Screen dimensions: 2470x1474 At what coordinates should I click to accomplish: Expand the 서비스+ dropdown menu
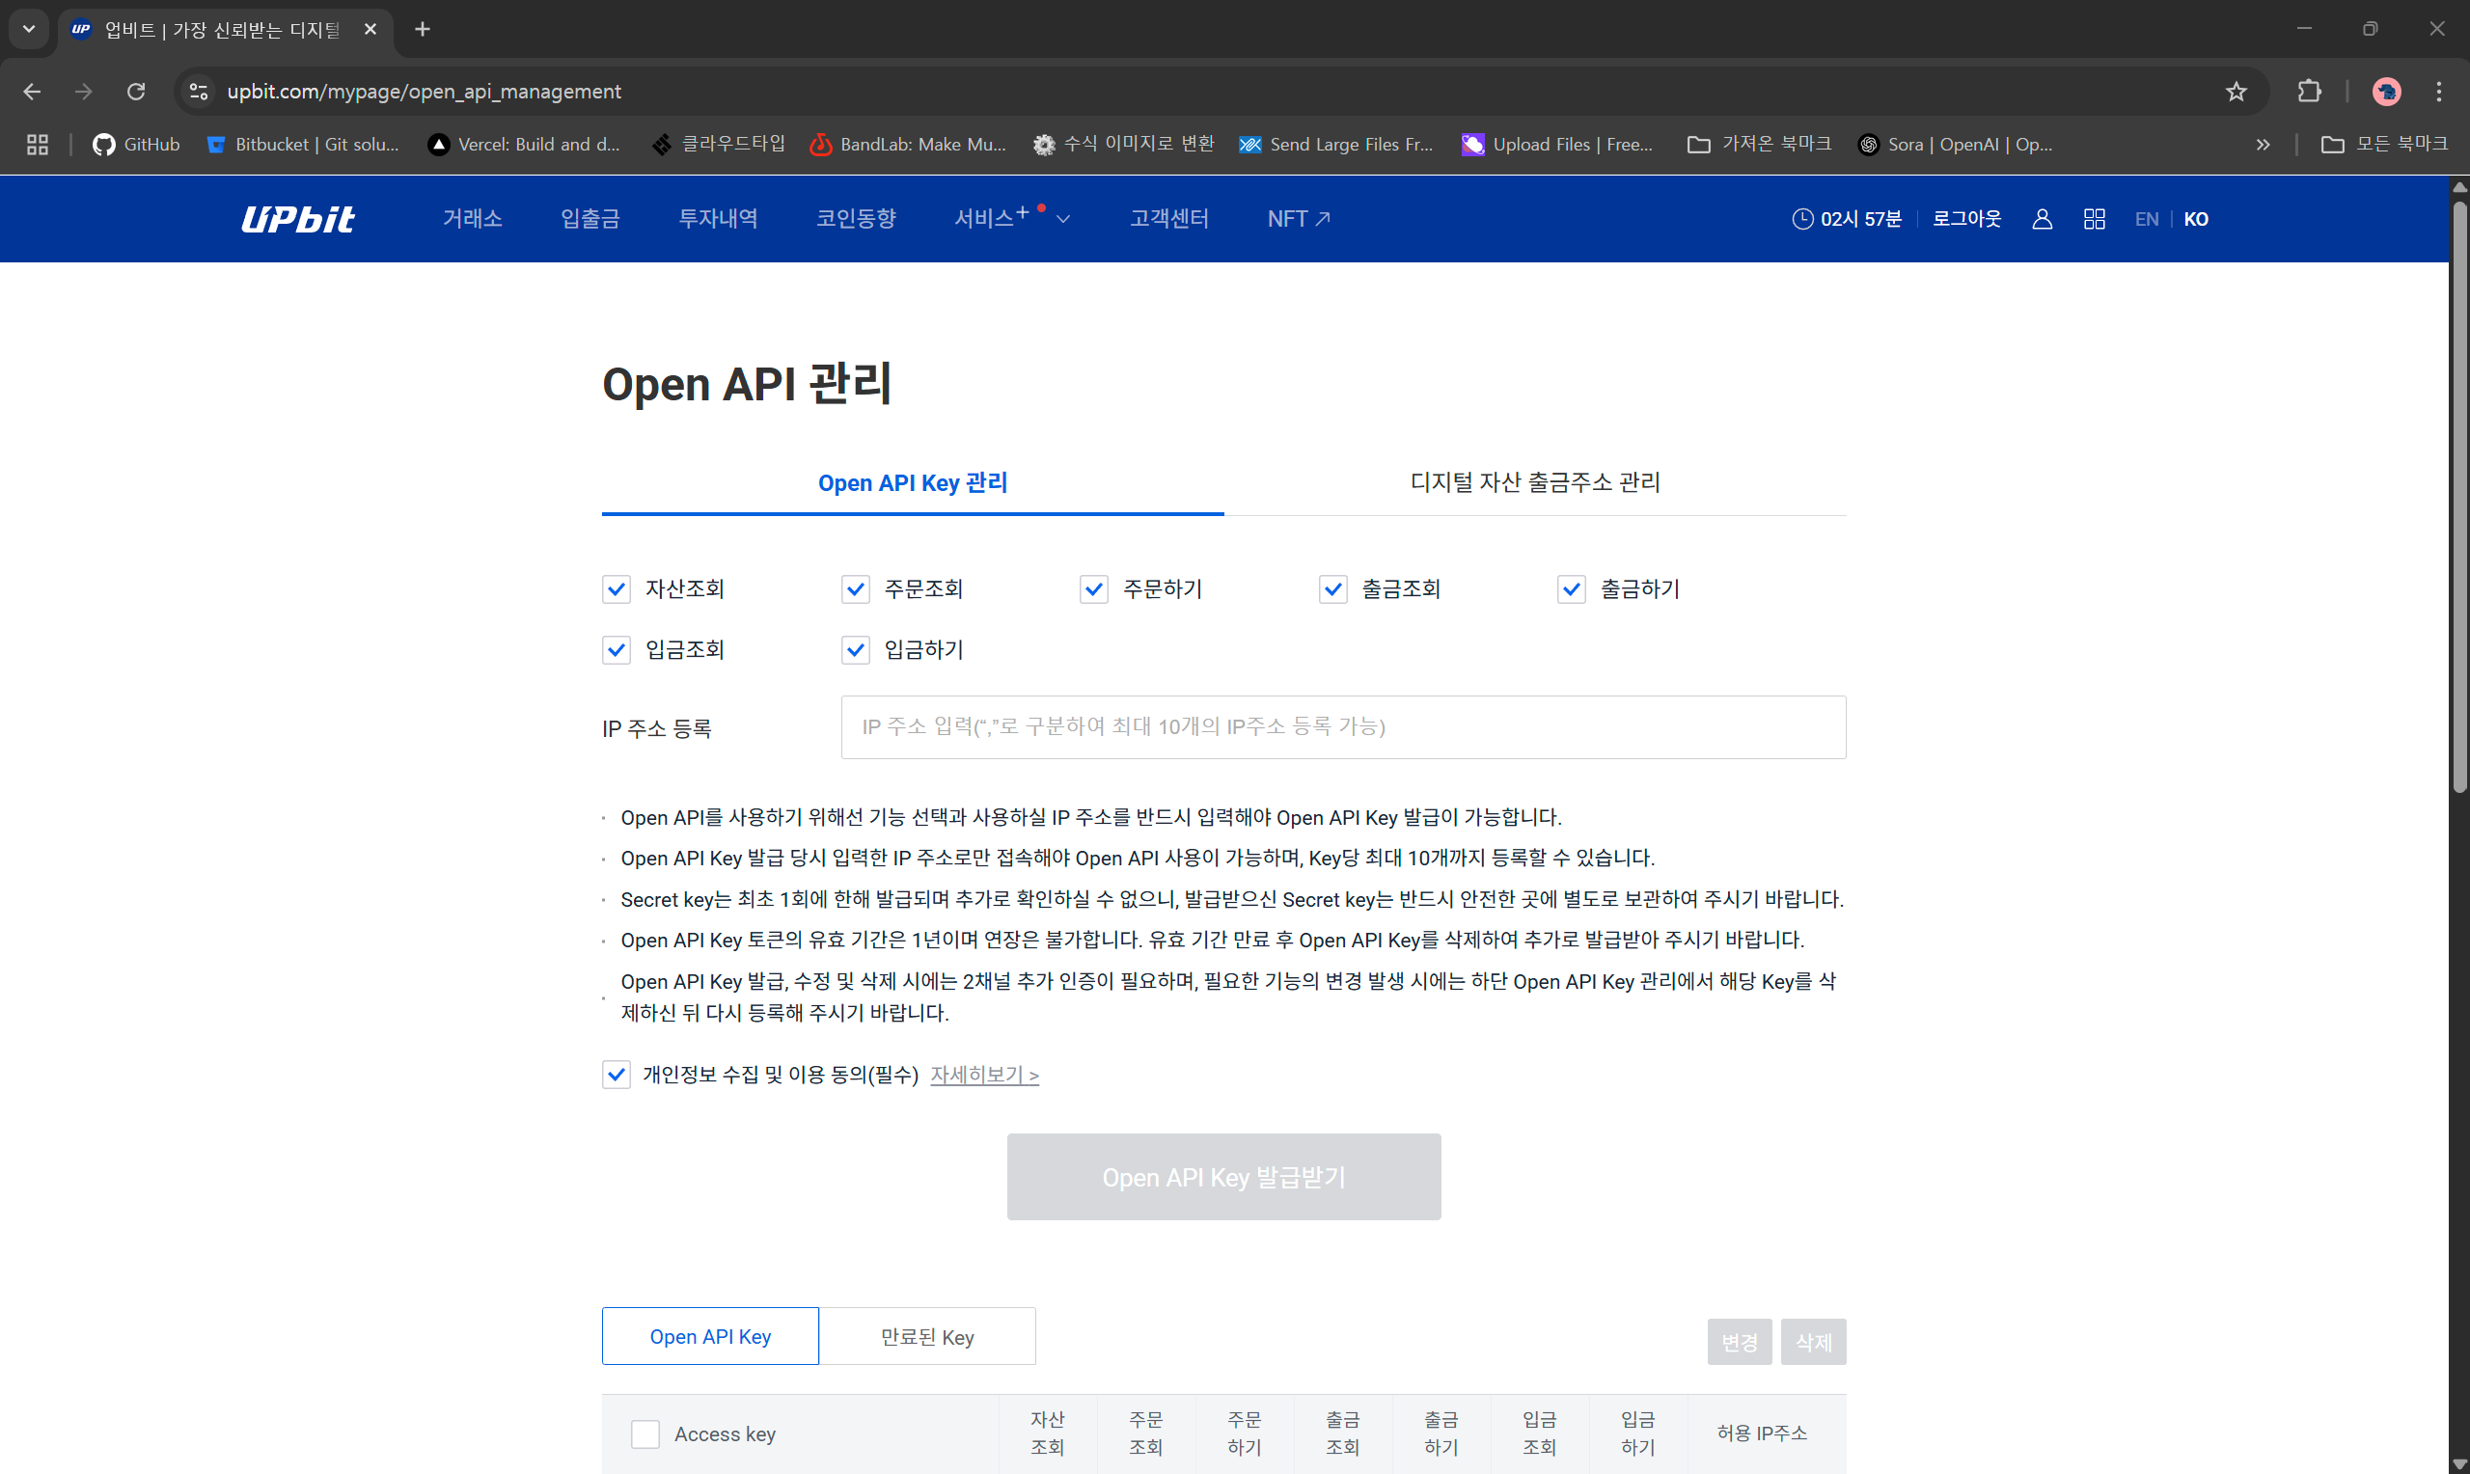pos(1012,219)
